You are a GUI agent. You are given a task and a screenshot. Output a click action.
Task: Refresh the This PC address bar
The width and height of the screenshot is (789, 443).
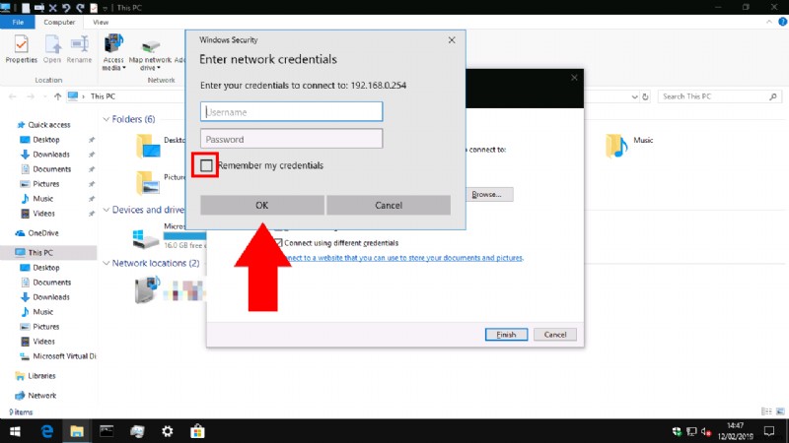[x=645, y=96]
